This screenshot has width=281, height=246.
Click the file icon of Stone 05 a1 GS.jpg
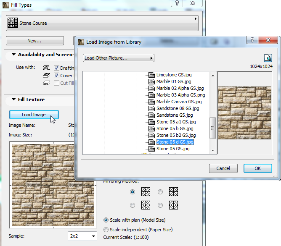[151, 122]
